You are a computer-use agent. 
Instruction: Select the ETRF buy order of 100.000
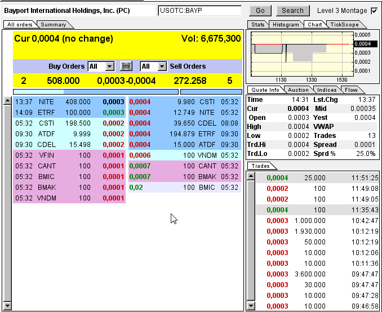tap(69, 113)
